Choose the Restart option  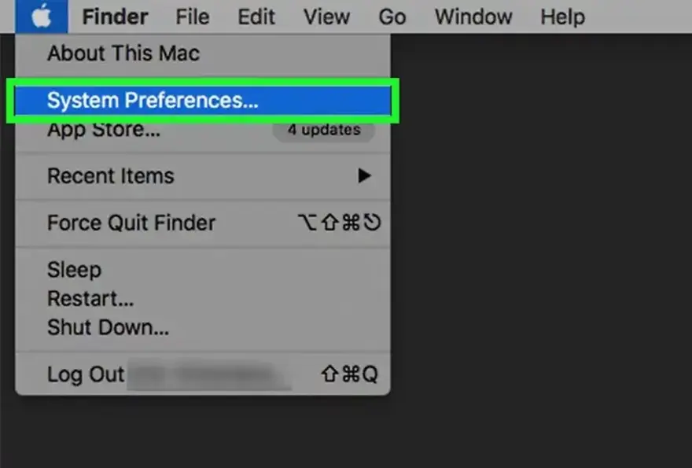(90, 299)
